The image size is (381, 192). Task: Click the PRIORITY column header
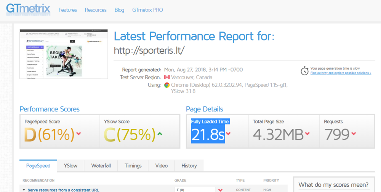point(271,180)
